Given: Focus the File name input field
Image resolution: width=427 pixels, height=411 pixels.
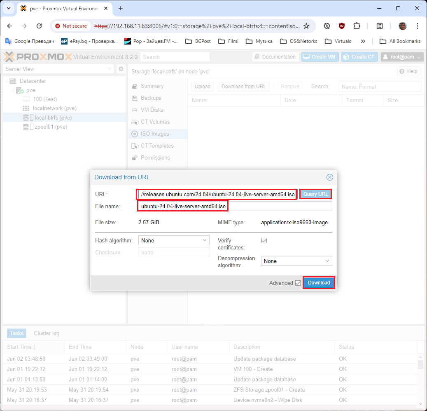Looking at the screenshot, I should pos(235,206).
